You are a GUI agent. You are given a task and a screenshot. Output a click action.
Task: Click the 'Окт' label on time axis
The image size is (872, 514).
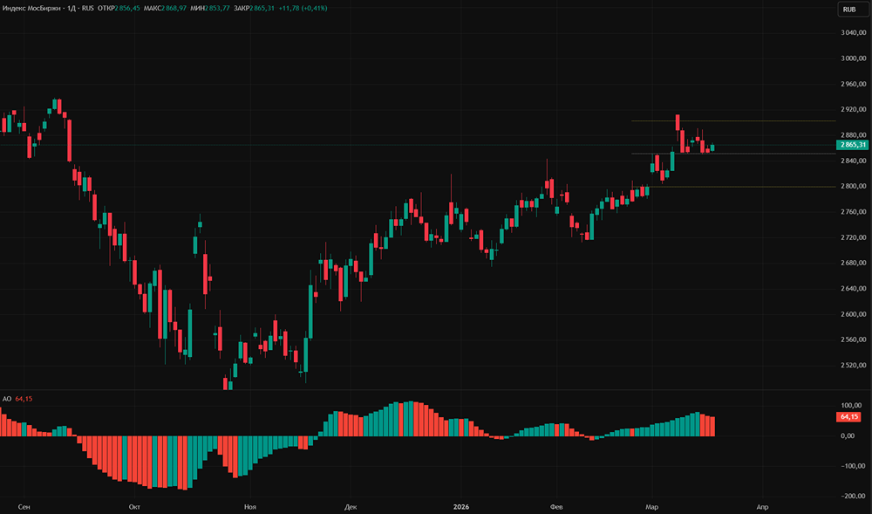tap(134, 507)
